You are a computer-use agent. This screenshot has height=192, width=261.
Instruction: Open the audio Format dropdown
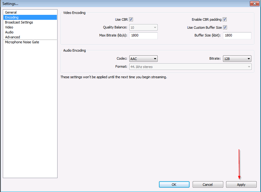click(190, 67)
